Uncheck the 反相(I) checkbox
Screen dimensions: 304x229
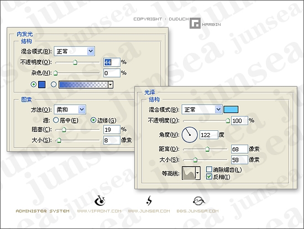pyautogui.click(x=209, y=177)
